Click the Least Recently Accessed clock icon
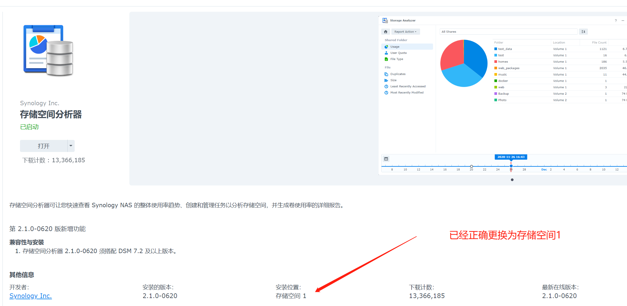The image size is (627, 306). 386,86
